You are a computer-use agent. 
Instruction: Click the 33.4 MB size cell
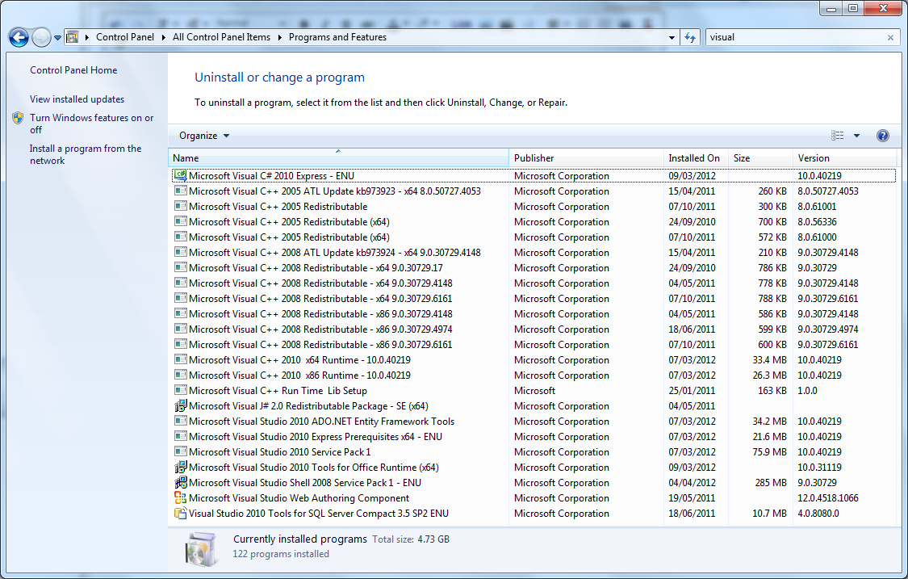pos(770,360)
